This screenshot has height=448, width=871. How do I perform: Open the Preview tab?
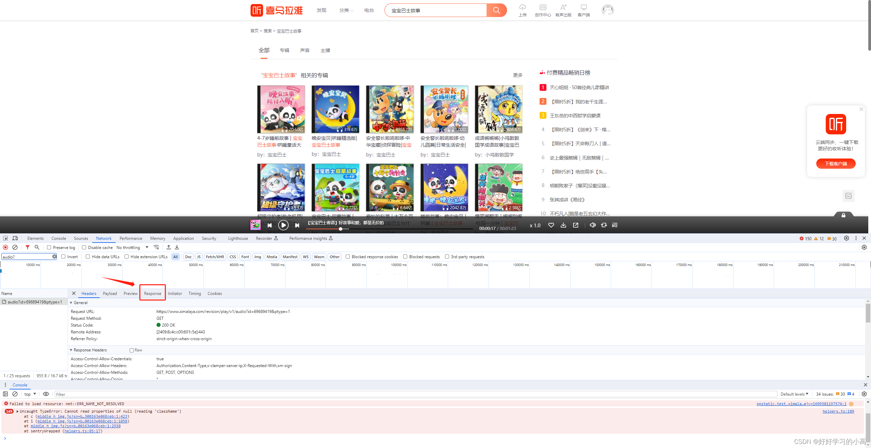(x=131, y=293)
